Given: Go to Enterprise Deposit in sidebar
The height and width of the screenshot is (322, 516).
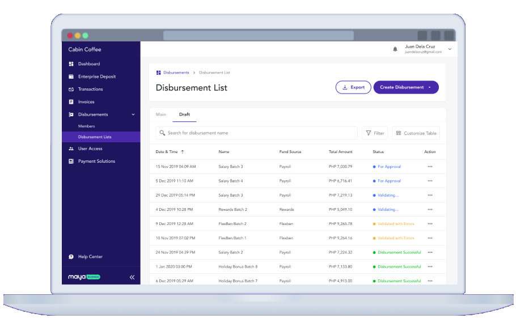Looking at the screenshot, I should tap(97, 77).
